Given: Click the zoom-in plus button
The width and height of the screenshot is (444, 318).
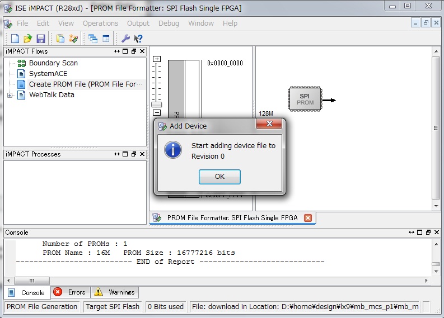Looking at the screenshot, I should coord(157,59).
